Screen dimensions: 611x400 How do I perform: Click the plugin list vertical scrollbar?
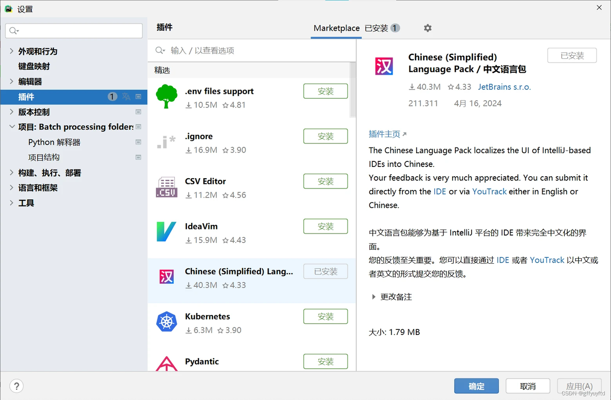(353, 90)
